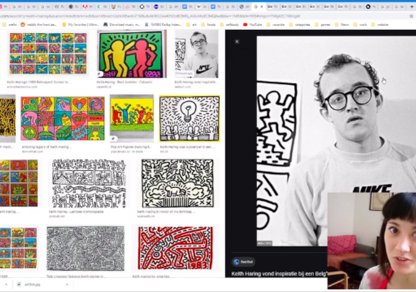Screen dimensions: 416x292
Task: Open the My Favorites Ultimate bookmark
Action: pyautogui.click(x=80, y=25)
